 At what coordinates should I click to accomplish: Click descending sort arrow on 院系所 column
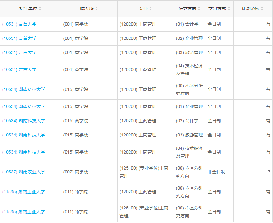pyautogui.click(x=96, y=10)
